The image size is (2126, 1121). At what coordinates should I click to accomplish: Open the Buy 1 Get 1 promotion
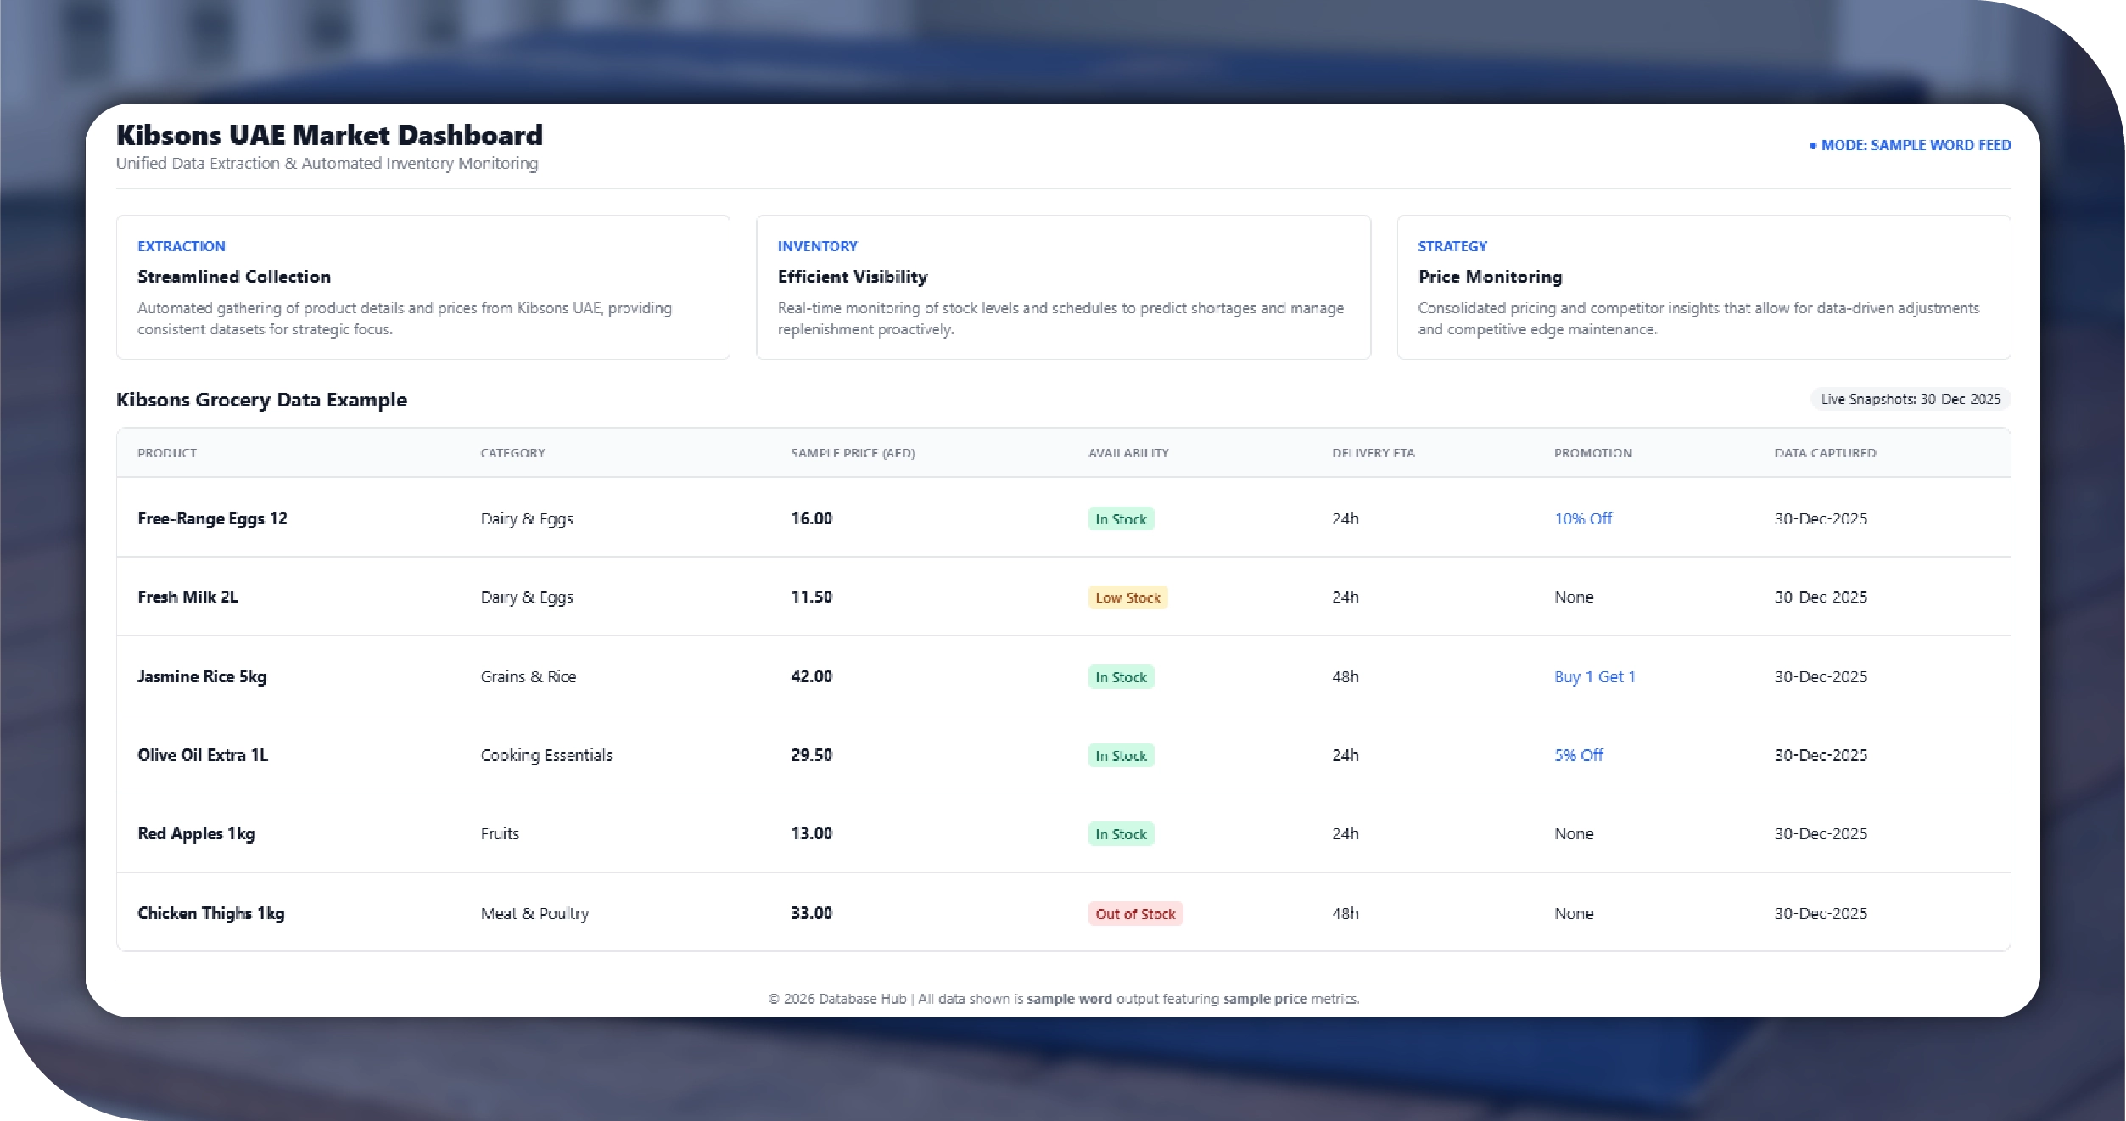click(1593, 676)
